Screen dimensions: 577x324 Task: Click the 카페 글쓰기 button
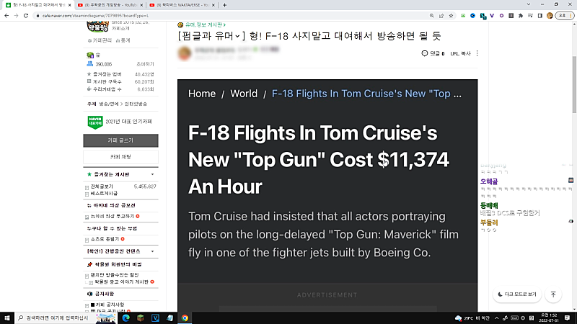point(120,140)
